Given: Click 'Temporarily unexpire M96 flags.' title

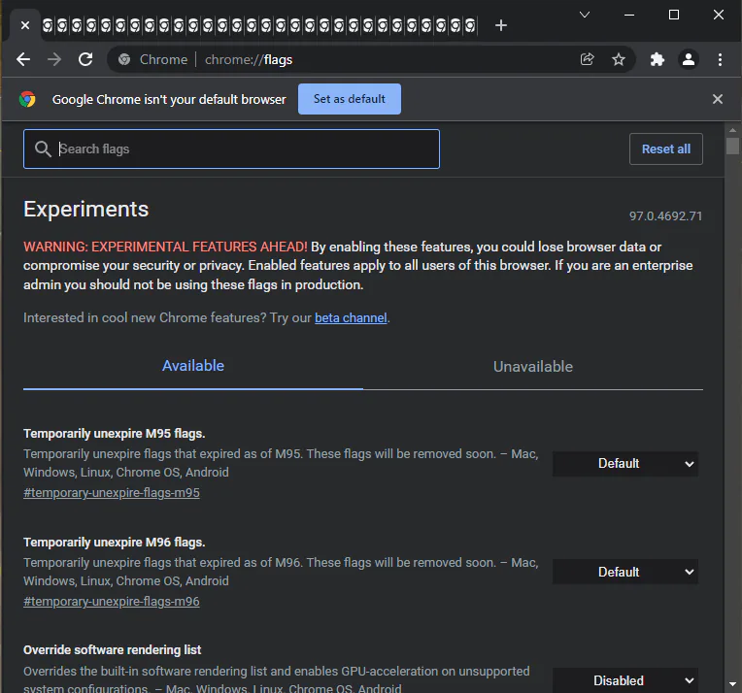Looking at the screenshot, I should coord(114,543).
